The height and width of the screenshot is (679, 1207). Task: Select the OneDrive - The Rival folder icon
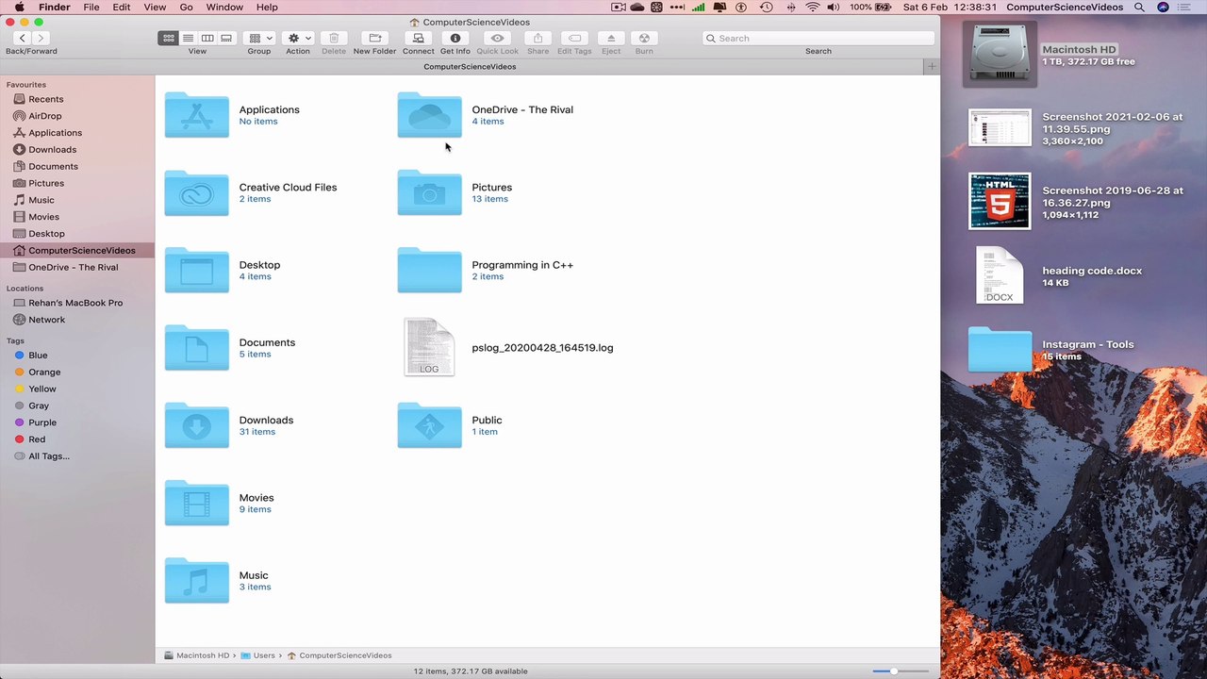point(429,115)
